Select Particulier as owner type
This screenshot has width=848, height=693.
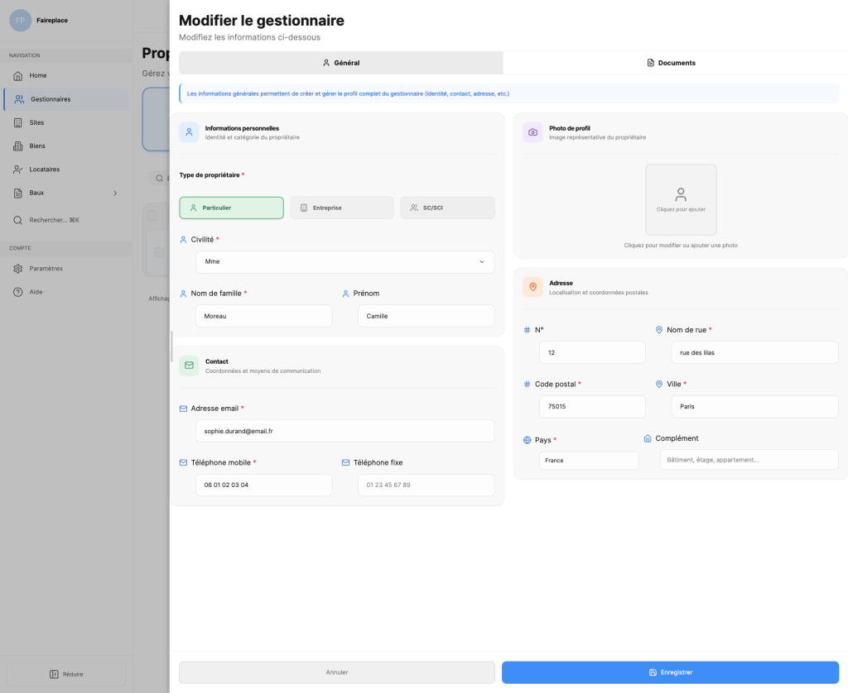click(231, 208)
